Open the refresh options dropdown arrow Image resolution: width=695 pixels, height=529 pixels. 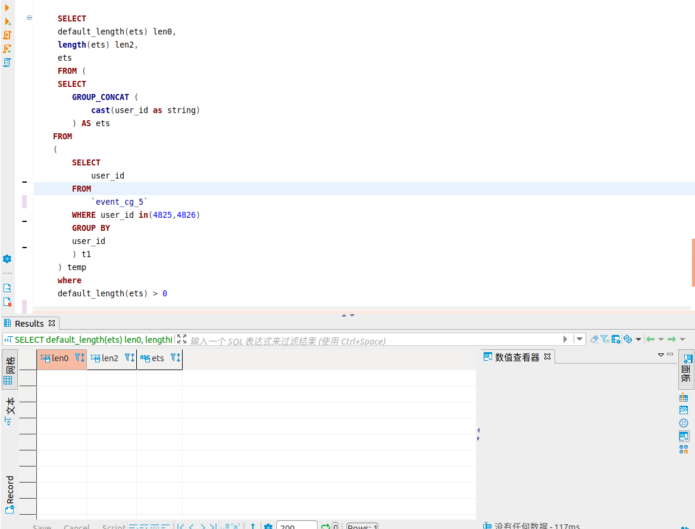638,339
